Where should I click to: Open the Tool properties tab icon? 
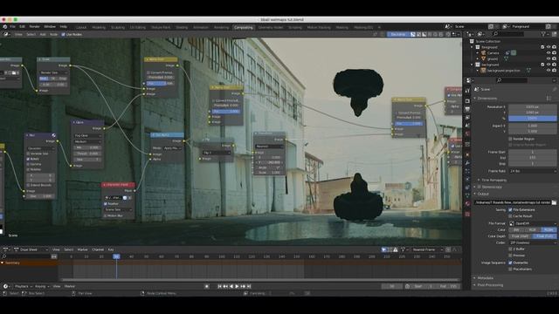point(467,91)
